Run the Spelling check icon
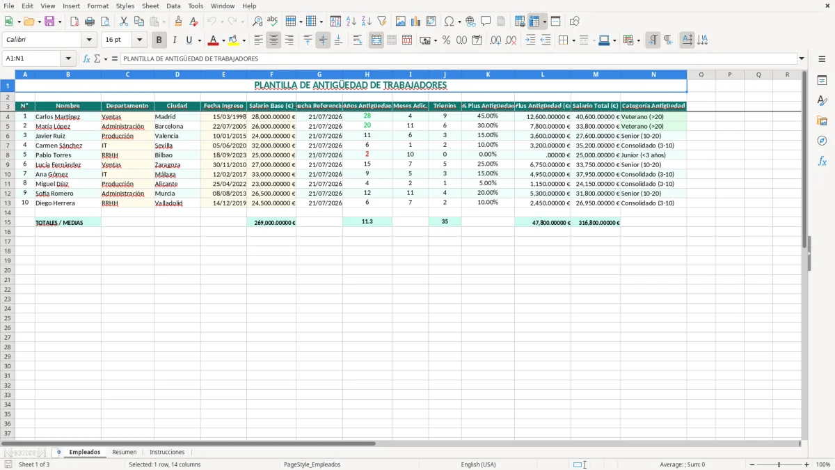Image resolution: width=835 pixels, height=470 pixels. 273,22
